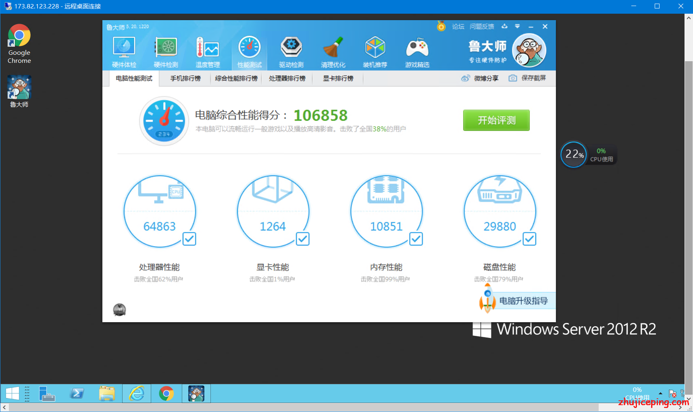693x412 pixels.
Task: Open 电脑升级指导 upgrade guide
Action: [x=523, y=301]
